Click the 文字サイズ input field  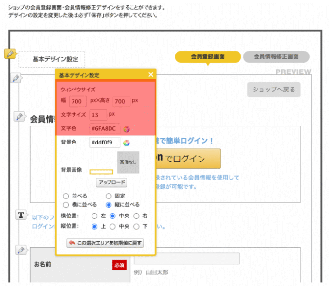point(98,115)
